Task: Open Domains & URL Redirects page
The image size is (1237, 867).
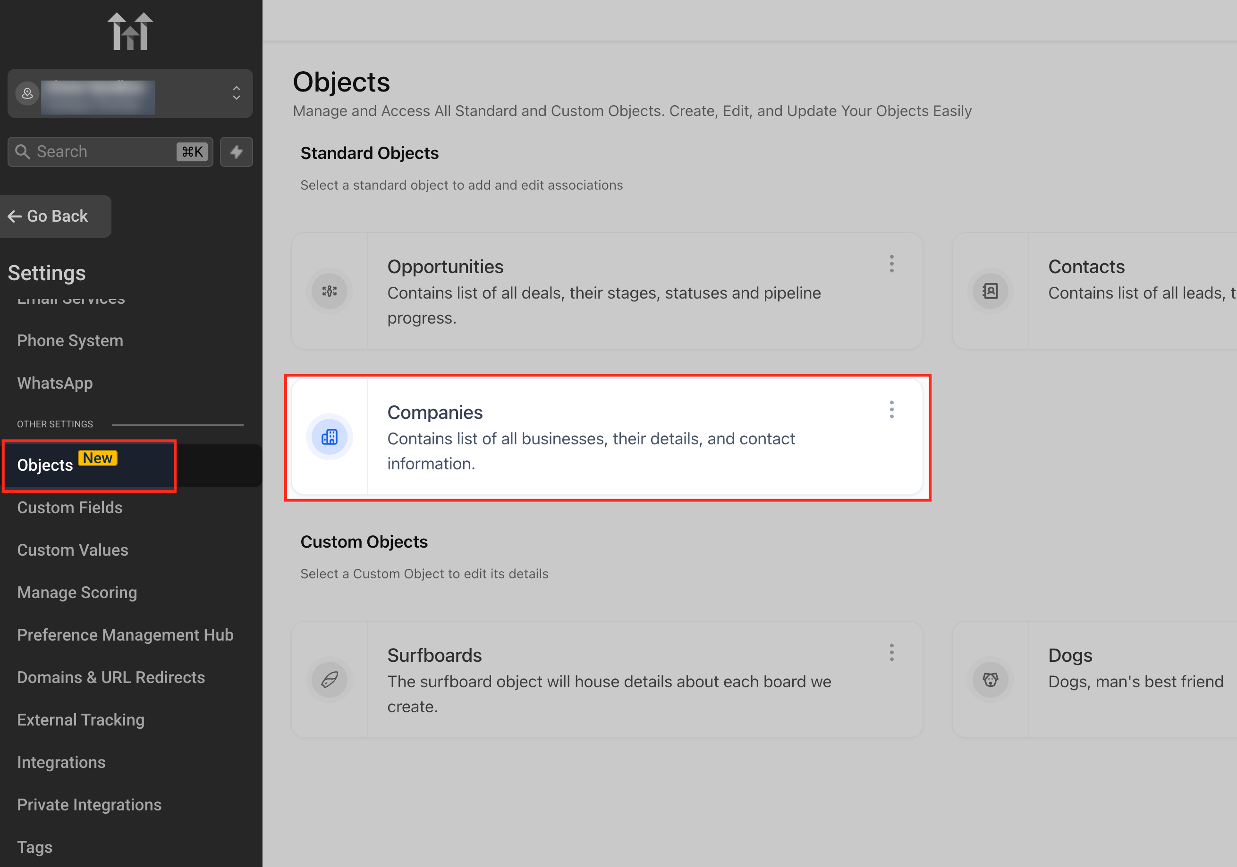Action: point(111,677)
